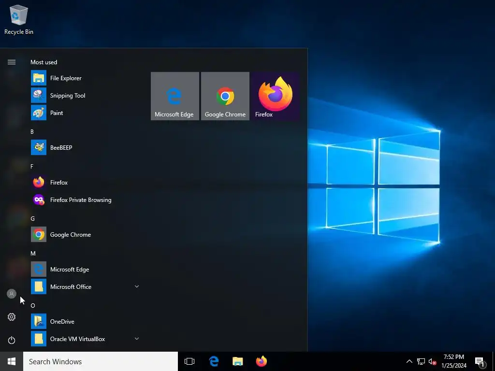Open the Action Center notifications icon

pyautogui.click(x=480, y=361)
